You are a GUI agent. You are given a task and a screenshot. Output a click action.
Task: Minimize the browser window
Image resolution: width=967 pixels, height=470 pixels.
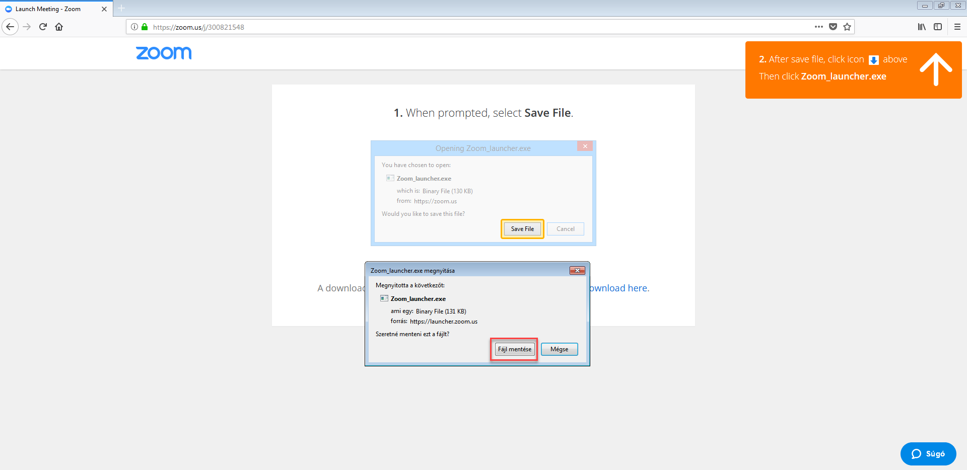click(x=925, y=6)
